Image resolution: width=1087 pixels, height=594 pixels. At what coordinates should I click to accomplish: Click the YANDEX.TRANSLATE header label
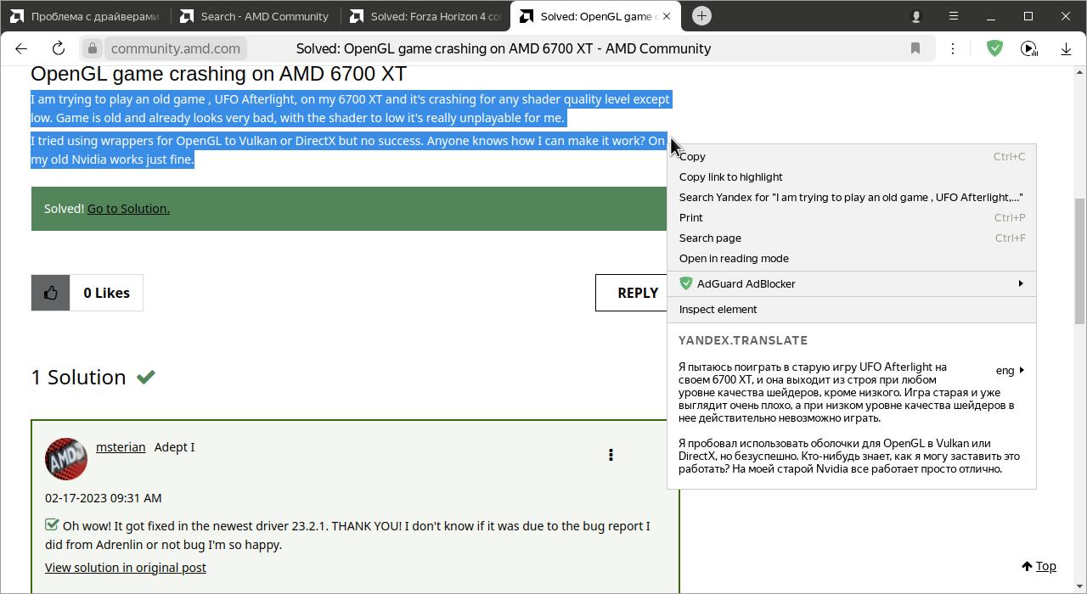(x=743, y=340)
